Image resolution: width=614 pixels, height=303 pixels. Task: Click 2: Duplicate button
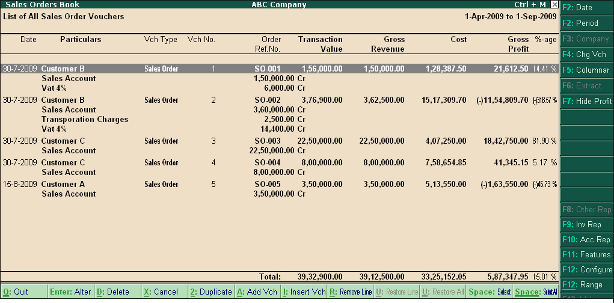(x=210, y=292)
